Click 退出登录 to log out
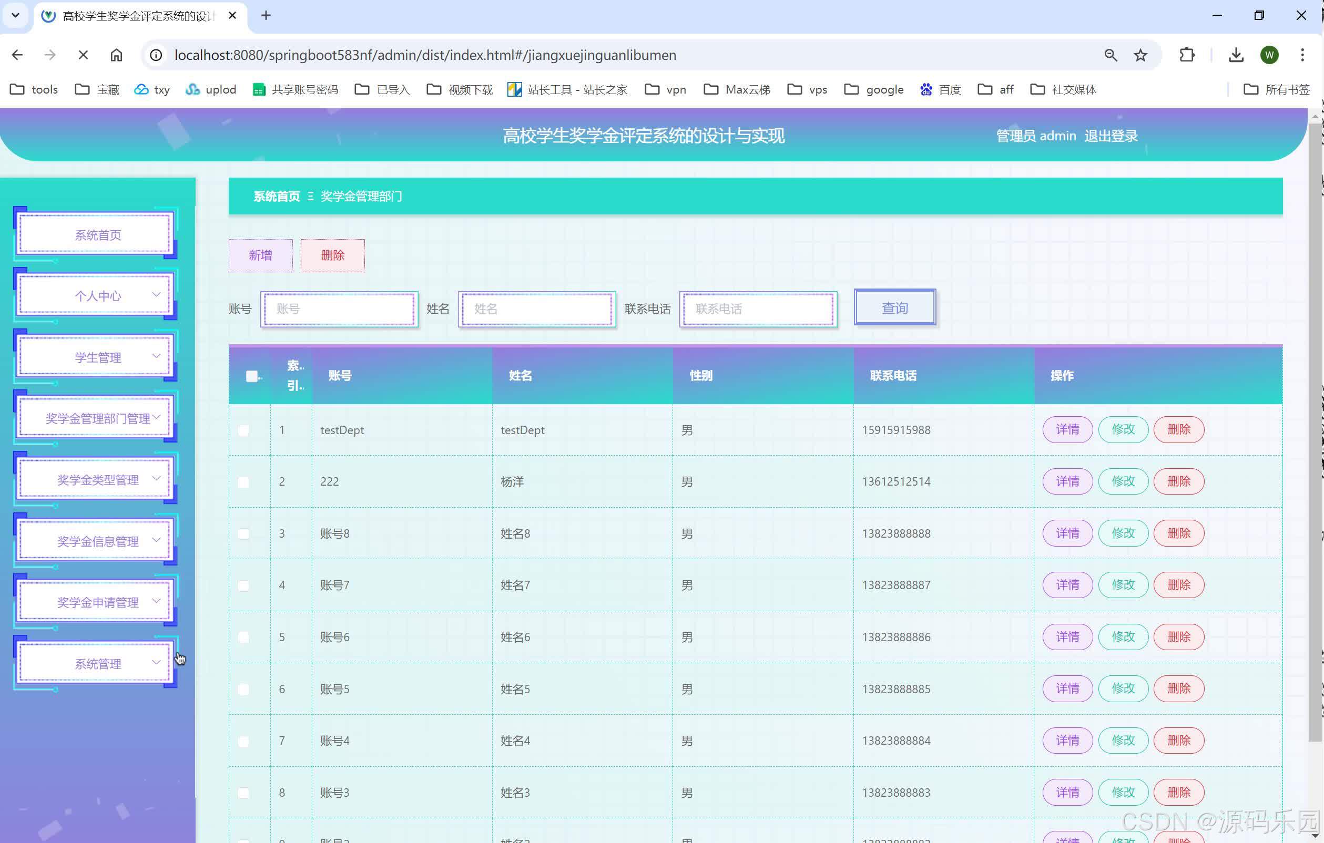The image size is (1324, 843). pyautogui.click(x=1111, y=136)
